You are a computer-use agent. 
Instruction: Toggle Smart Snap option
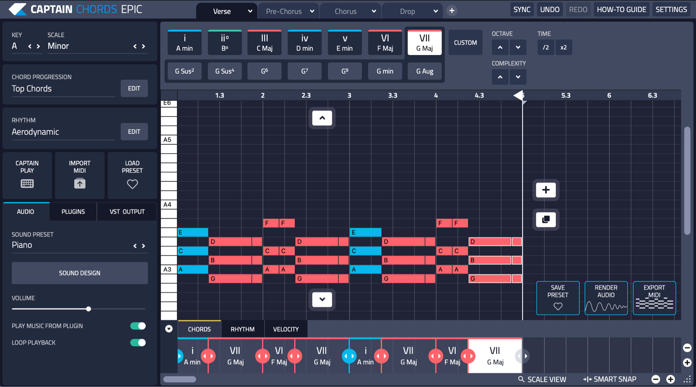(x=610, y=379)
